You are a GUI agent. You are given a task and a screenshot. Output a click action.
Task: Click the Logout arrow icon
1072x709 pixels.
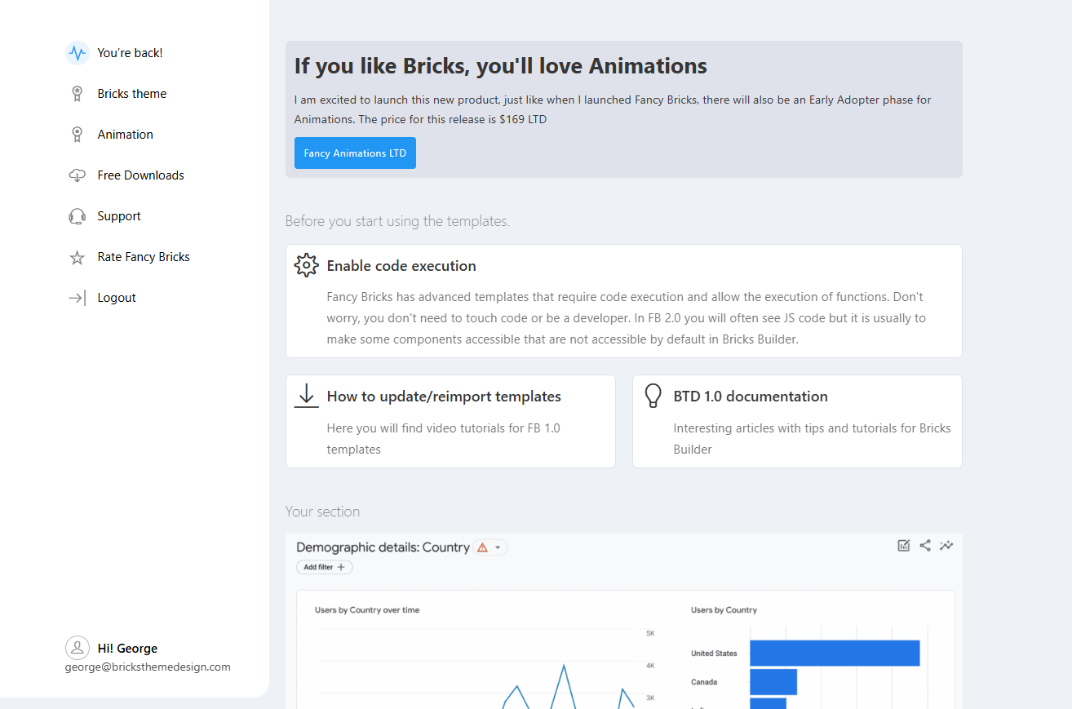77,298
